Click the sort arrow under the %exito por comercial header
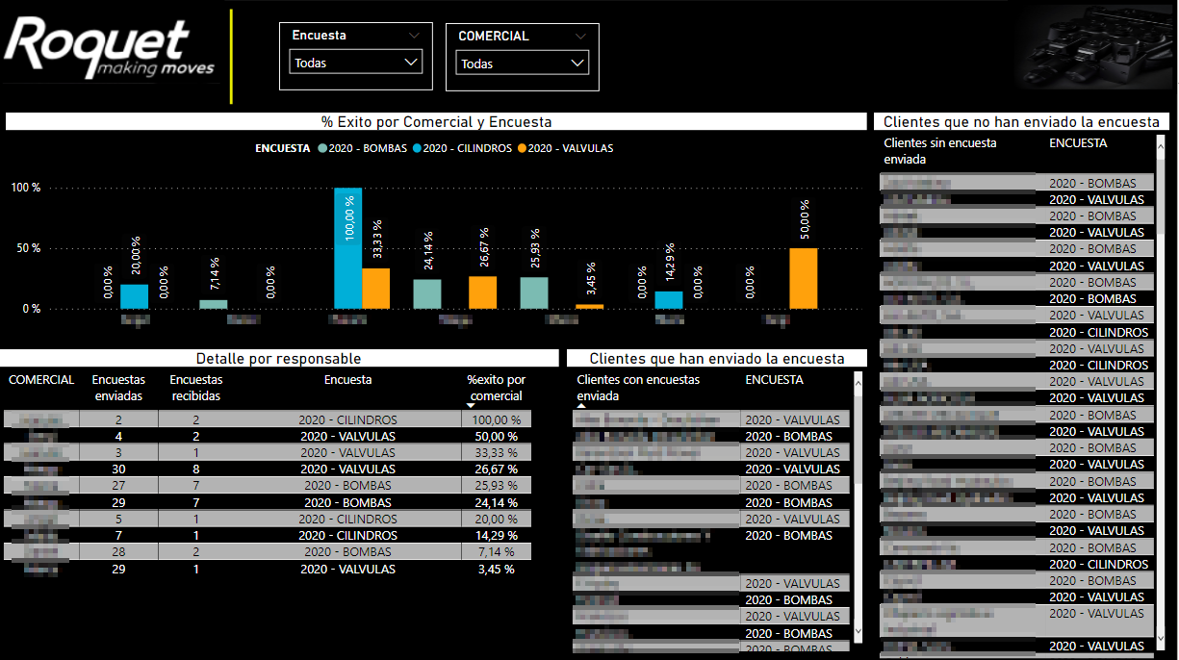 (471, 406)
